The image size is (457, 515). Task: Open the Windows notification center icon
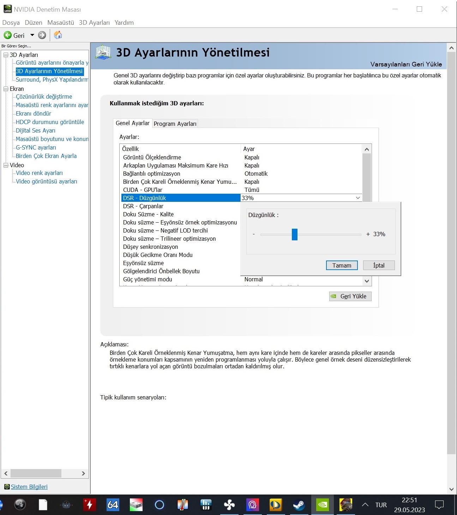coord(439,505)
